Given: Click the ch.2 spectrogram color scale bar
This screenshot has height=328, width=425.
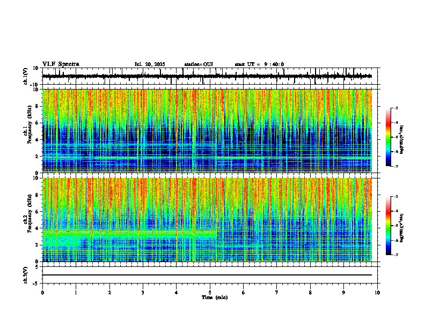Looking at the screenshot, I should point(388,226).
